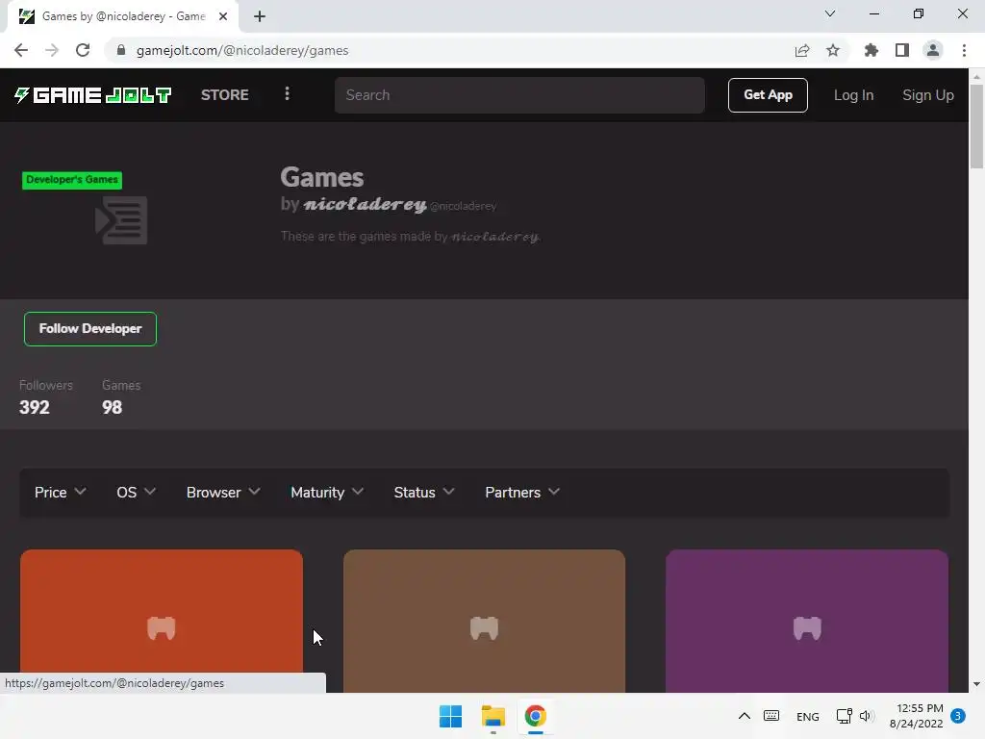The width and height of the screenshot is (985, 739).
Task: Click the scrollbar down arrow
Action: tap(976, 684)
